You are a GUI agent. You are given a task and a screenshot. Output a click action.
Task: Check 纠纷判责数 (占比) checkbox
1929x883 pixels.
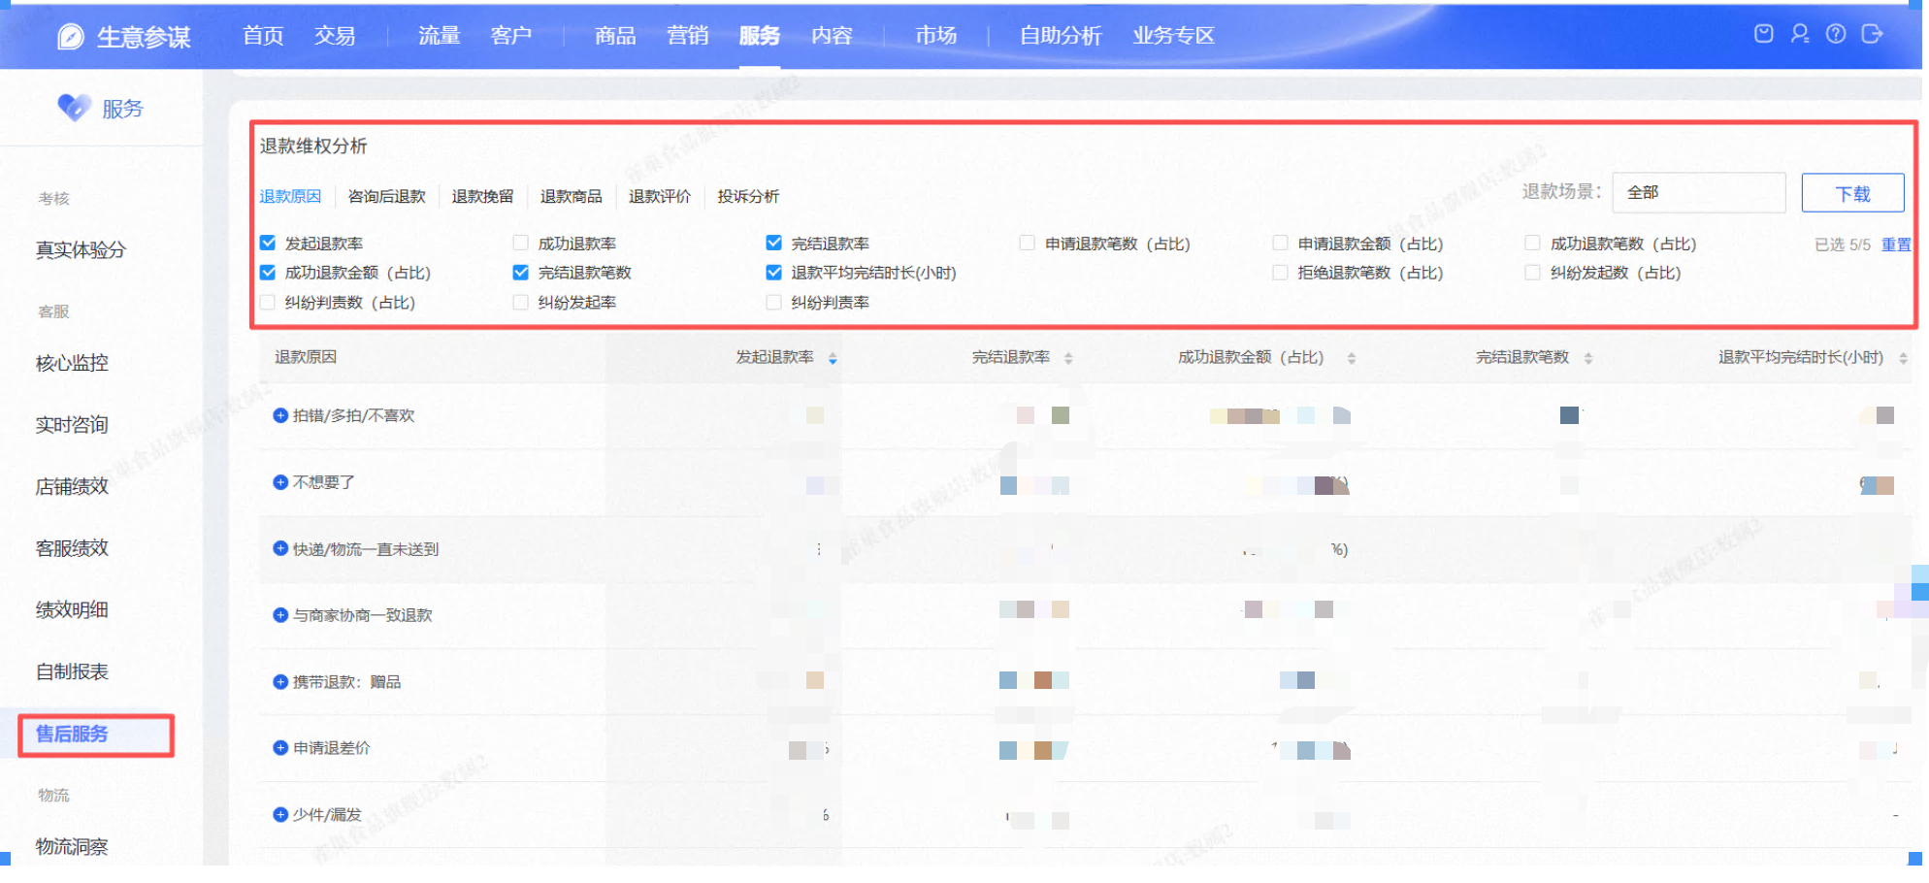[268, 302]
